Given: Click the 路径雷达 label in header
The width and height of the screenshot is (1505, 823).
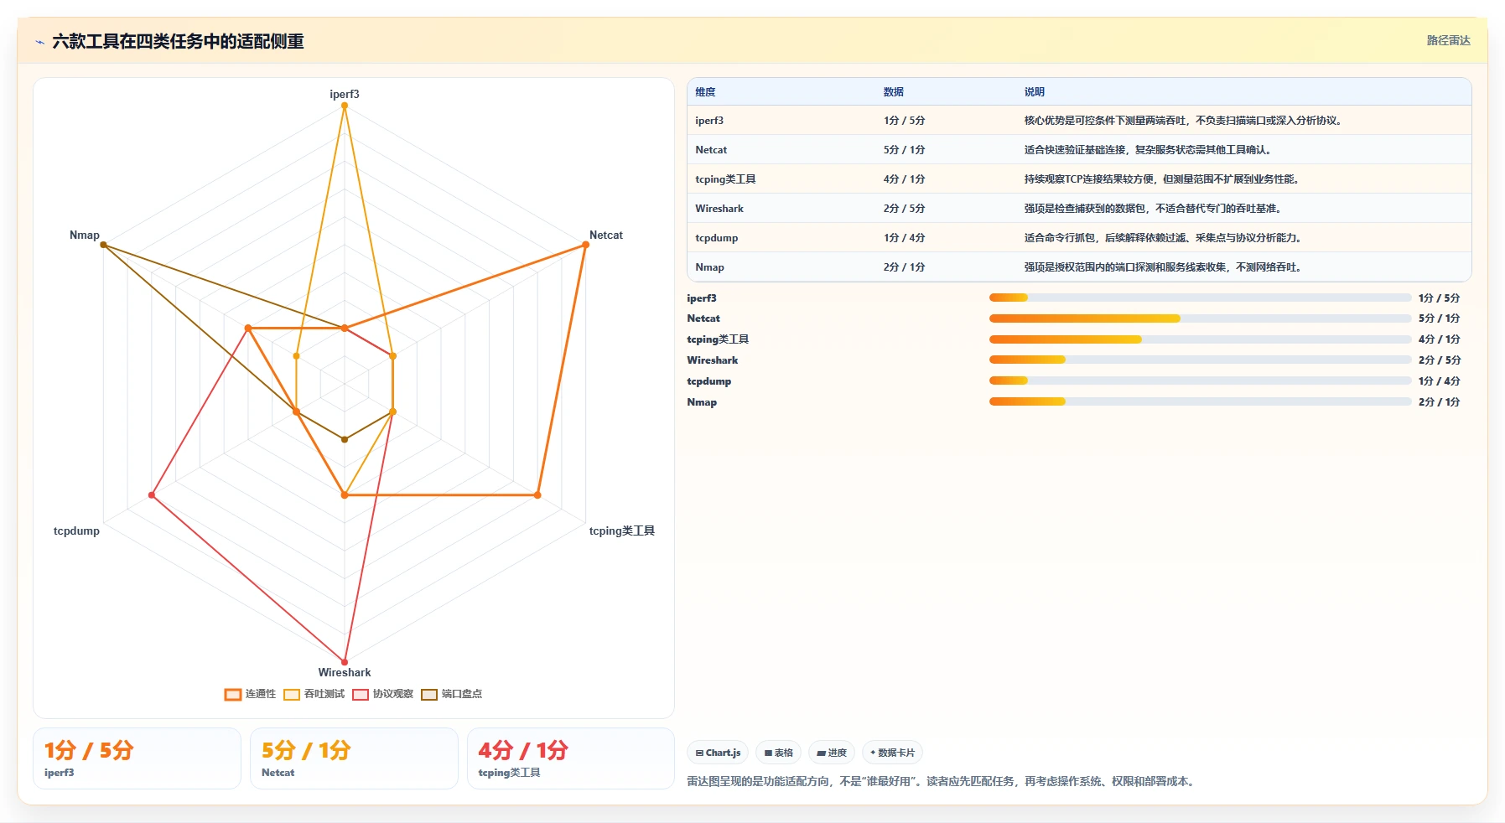Looking at the screenshot, I should [1449, 40].
